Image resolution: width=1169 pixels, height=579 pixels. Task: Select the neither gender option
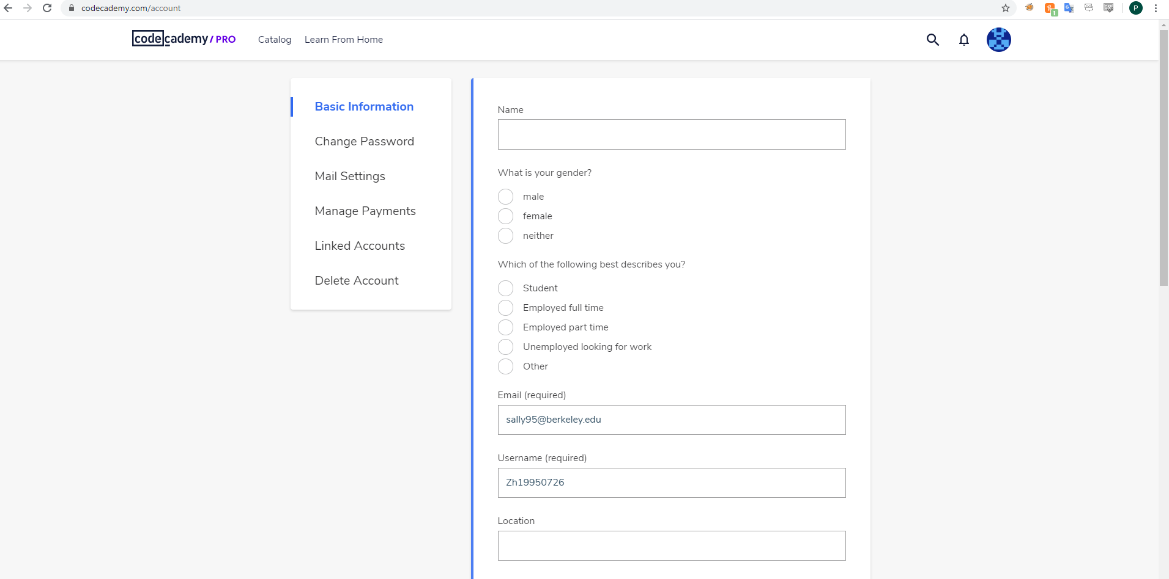click(x=505, y=236)
